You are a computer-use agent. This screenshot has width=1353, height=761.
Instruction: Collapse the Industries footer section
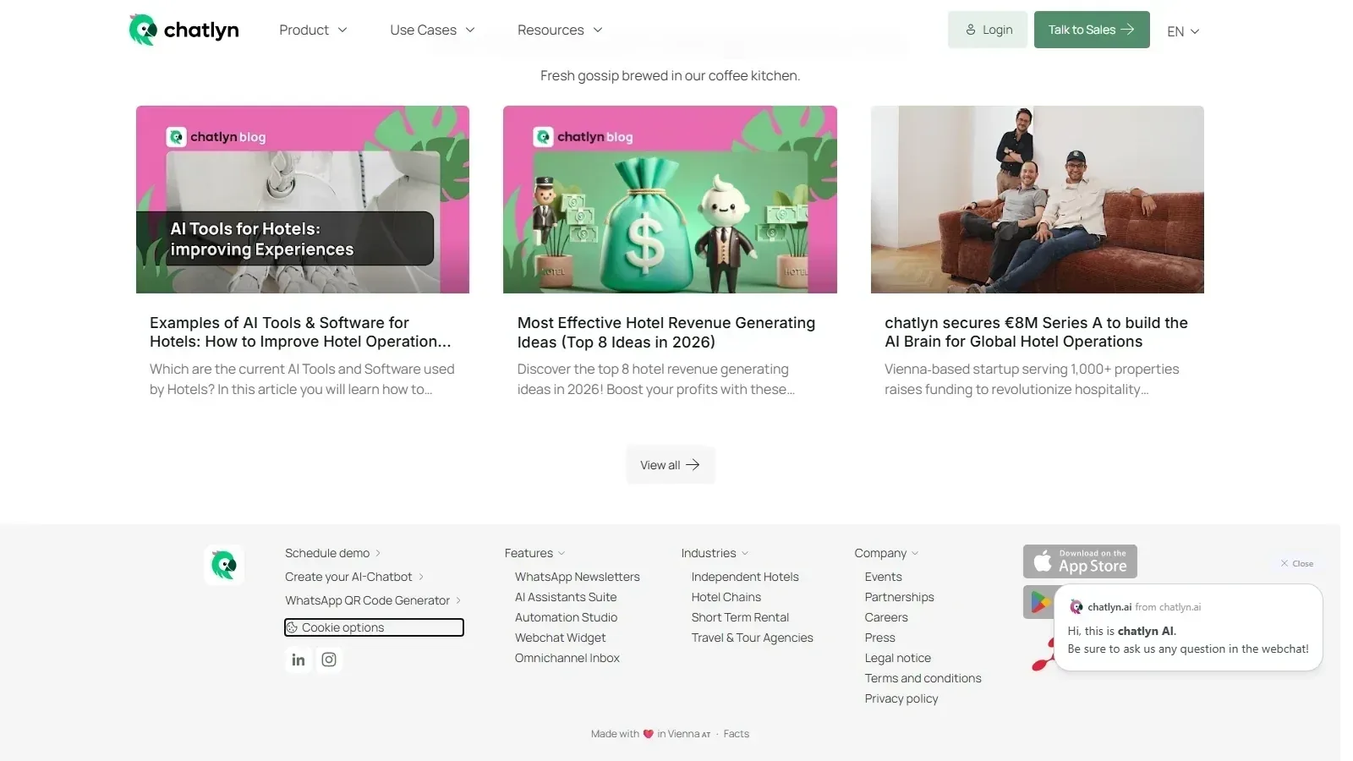point(715,553)
